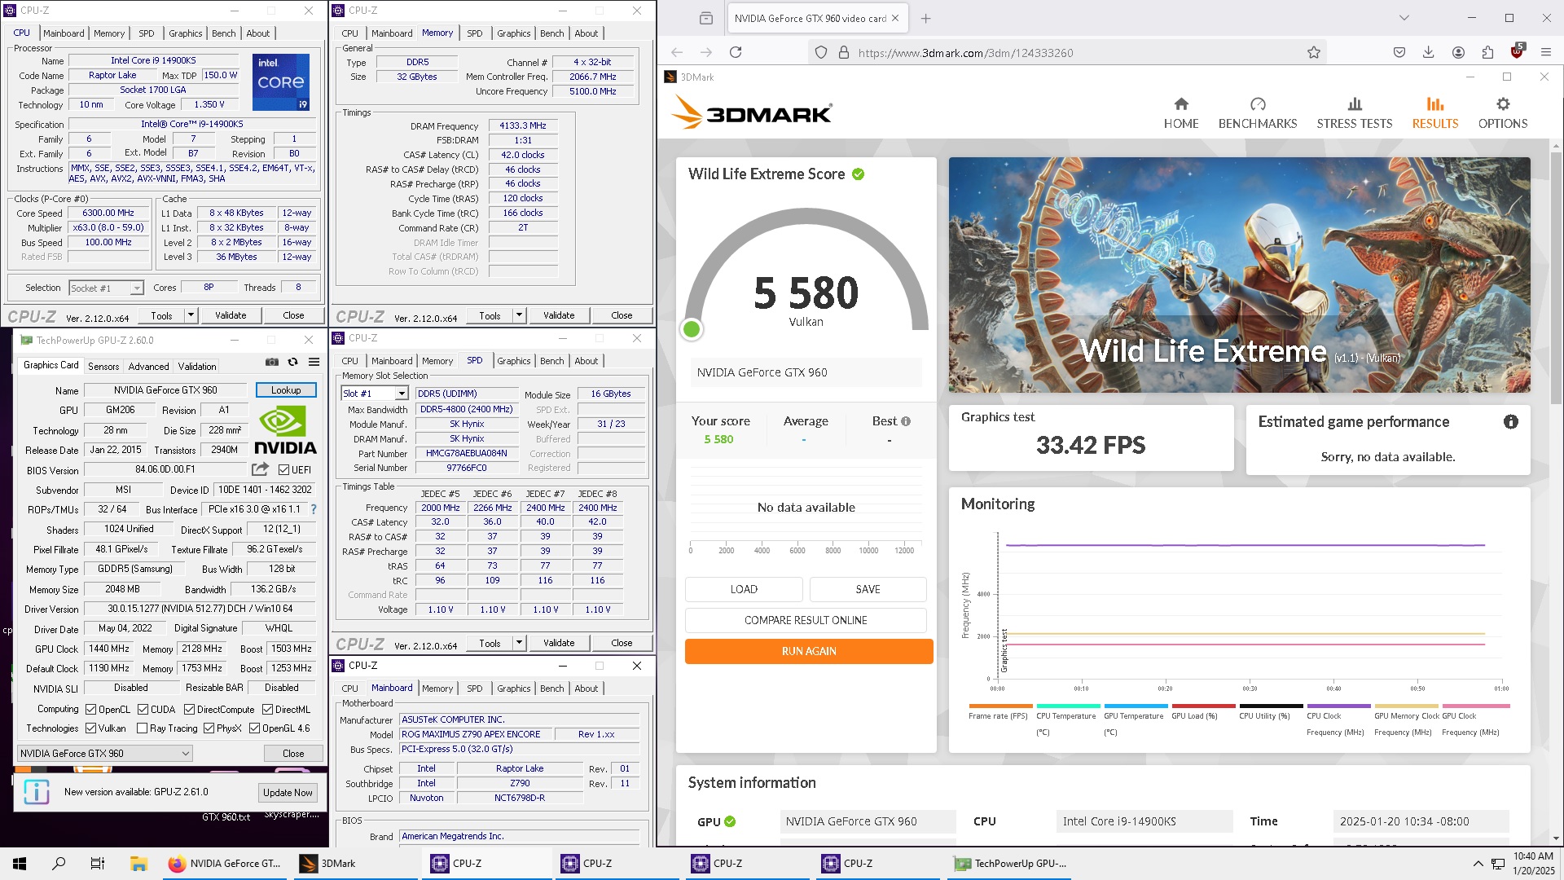Click orange Frame rate legend swatch
The height and width of the screenshot is (880, 1564).
click(1000, 706)
